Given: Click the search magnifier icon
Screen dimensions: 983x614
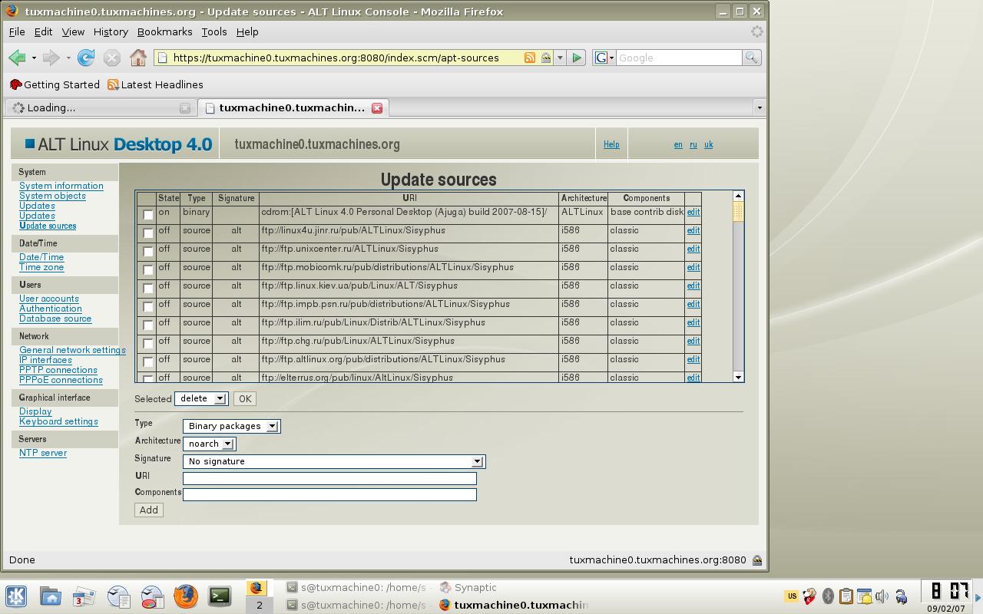Looking at the screenshot, I should 751,58.
